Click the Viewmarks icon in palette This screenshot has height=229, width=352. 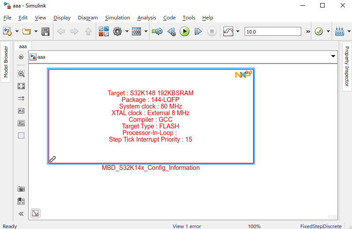[x=21, y=201]
